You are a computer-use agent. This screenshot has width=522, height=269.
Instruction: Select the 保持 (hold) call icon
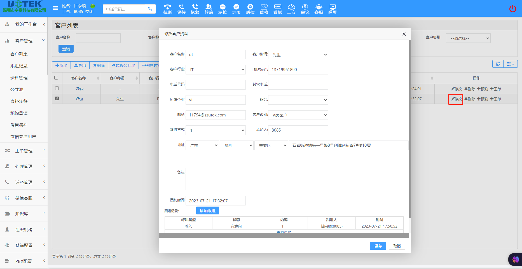point(181,8)
